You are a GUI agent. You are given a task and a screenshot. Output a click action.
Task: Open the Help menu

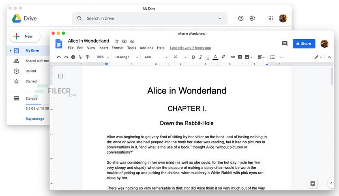pos(161,48)
